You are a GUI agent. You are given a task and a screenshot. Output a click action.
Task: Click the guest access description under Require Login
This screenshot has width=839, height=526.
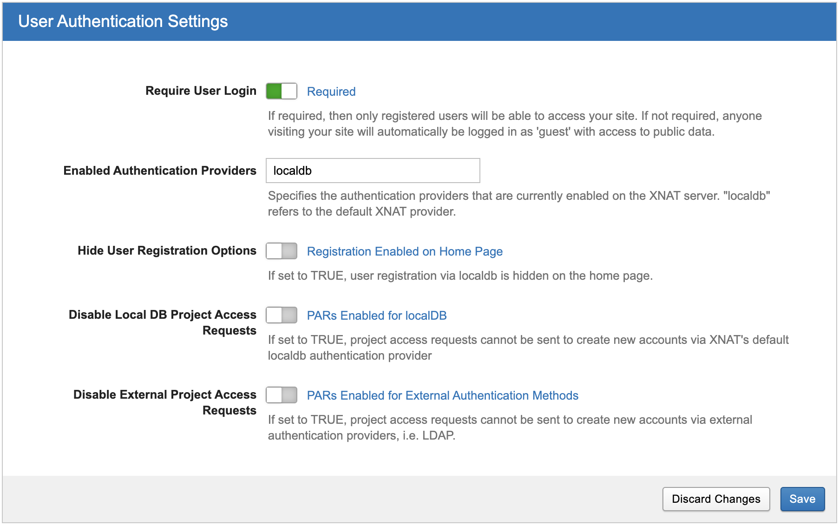(514, 124)
